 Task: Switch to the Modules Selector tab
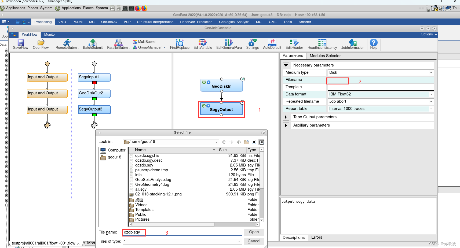[x=325, y=56]
